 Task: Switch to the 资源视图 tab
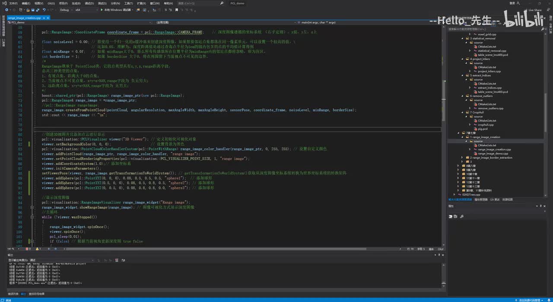[508, 200]
